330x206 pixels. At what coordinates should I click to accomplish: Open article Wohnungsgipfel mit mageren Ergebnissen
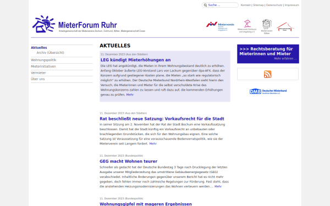click(146, 204)
